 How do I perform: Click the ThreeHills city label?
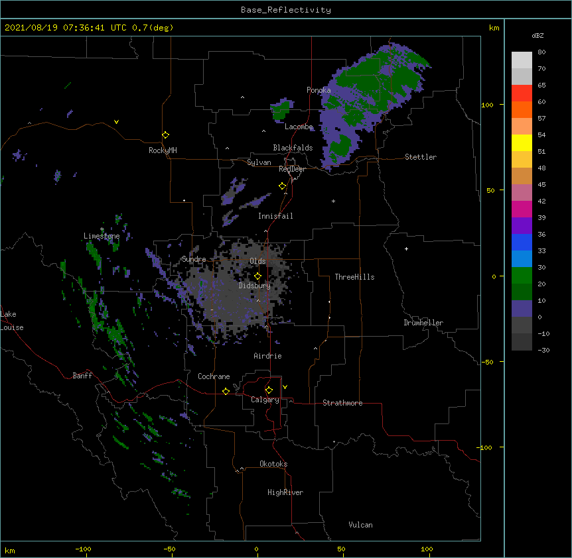point(354,277)
